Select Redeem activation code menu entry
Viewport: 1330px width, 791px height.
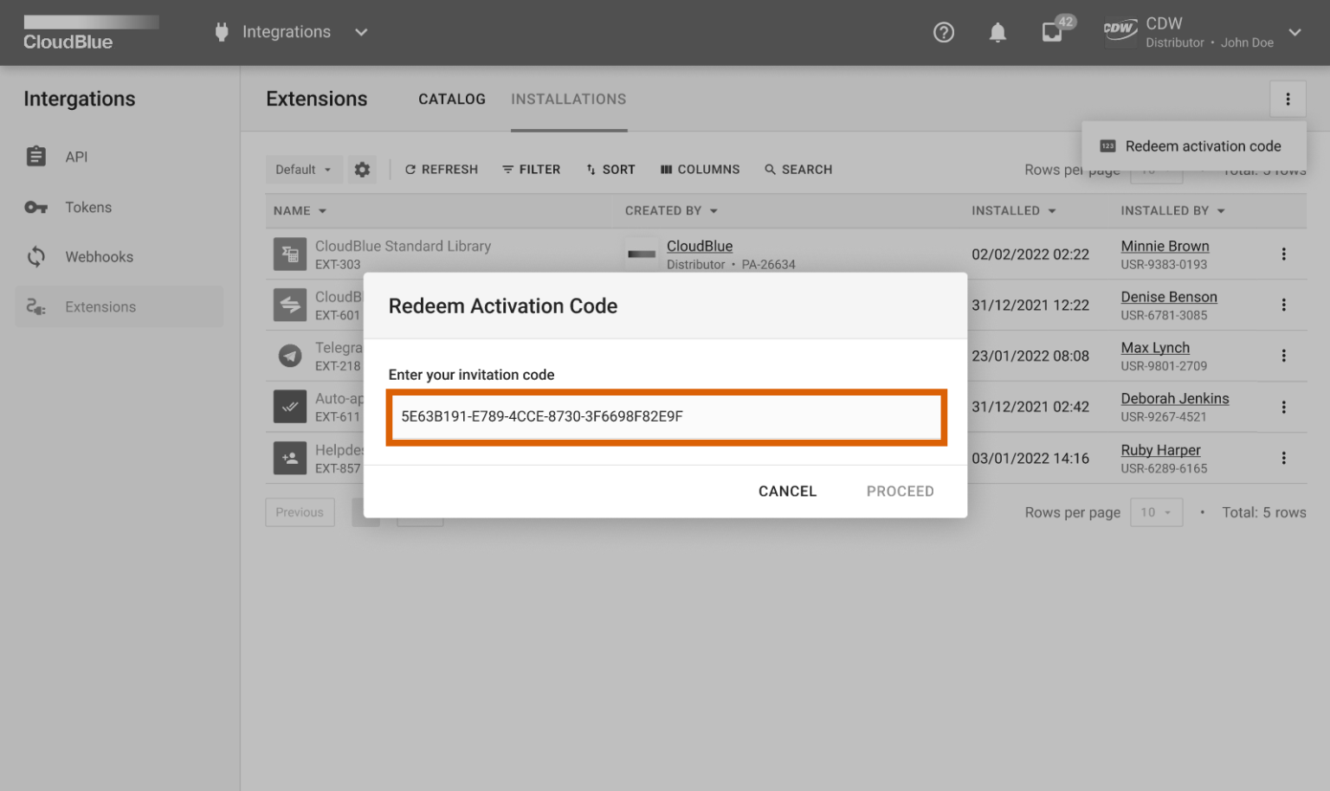click(x=1202, y=145)
